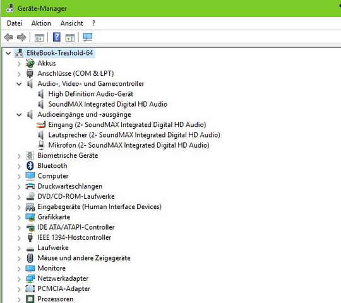Click the back arrow toolbar icon
The width and height of the screenshot is (341, 303).
click(9, 37)
